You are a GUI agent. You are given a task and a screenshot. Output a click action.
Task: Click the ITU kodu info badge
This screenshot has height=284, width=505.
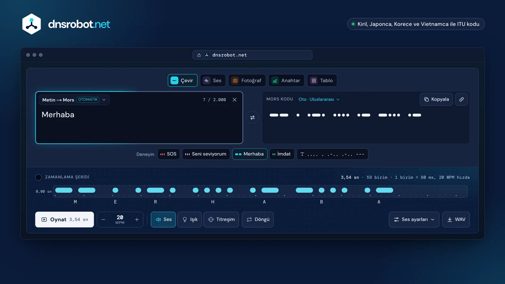[416, 24]
